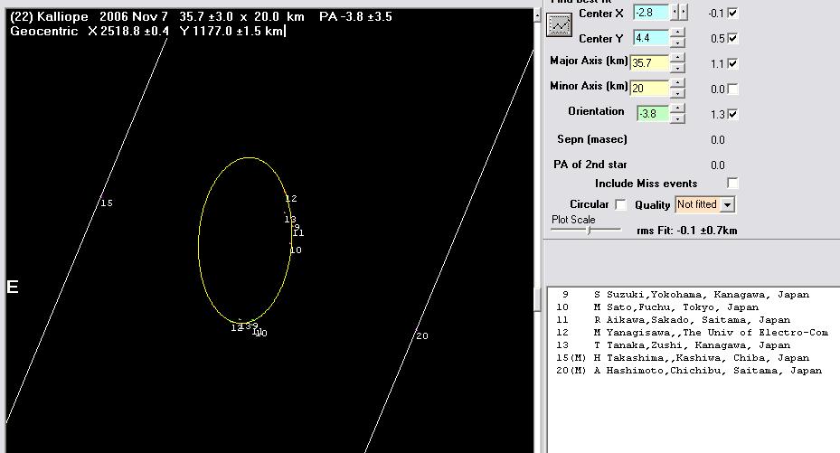Click the Plot Scale slider handle

pyautogui.click(x=590, y=230)
